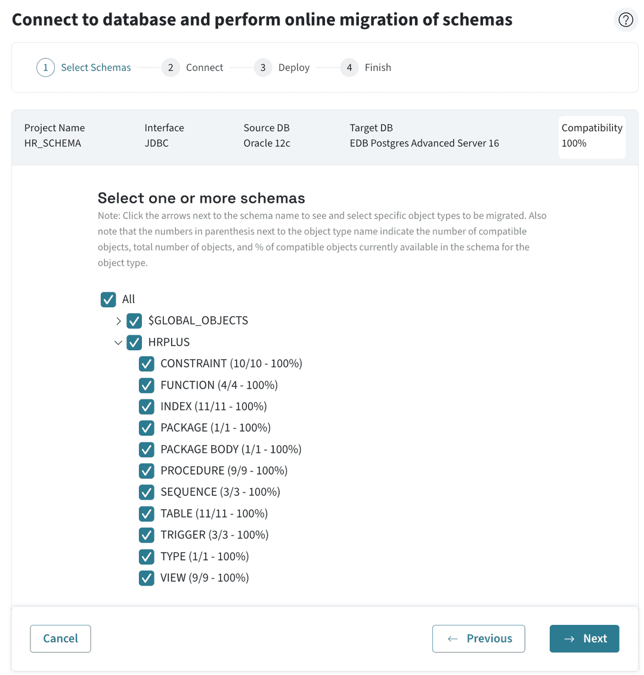
Task: Disable the CONSTRAINT object type checkbox
Action: (146, 363)
